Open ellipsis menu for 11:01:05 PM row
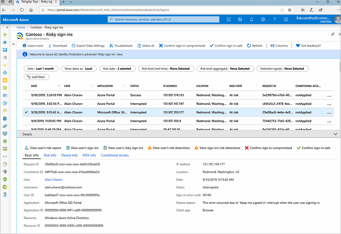The image size is (341, 234). [329, 122]
